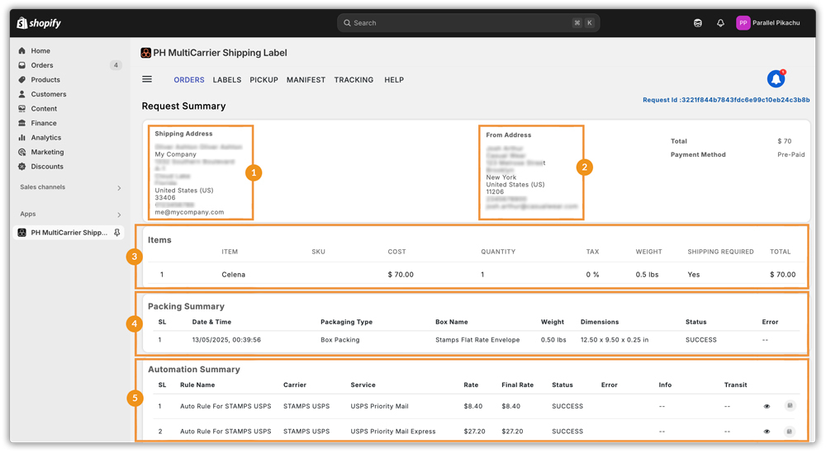Click the Discounts badge icon
826x453 pixels.
pos(21,166)
